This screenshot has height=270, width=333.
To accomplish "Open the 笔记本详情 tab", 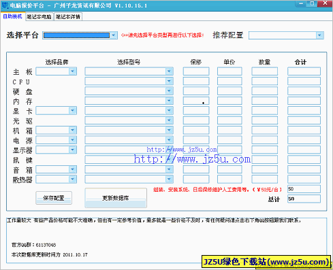I will click(68, 17).
